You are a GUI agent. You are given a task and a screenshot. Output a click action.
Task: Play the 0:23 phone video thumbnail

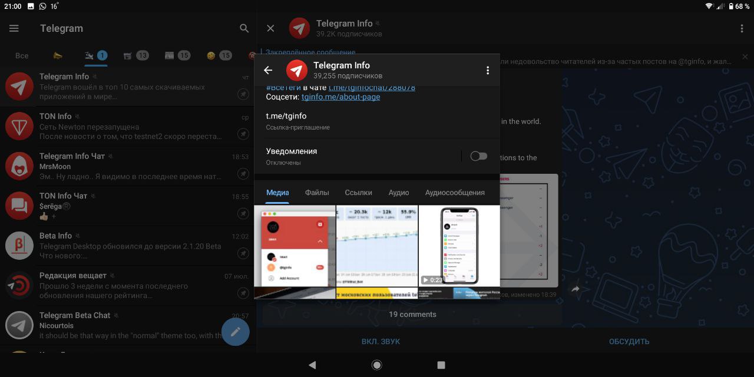click(459, 246)
